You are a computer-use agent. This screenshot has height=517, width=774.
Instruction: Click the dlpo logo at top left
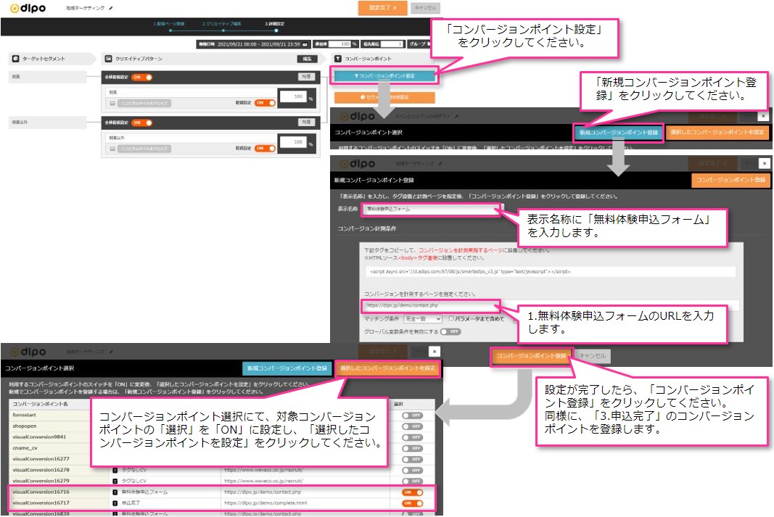pos(28,9)
